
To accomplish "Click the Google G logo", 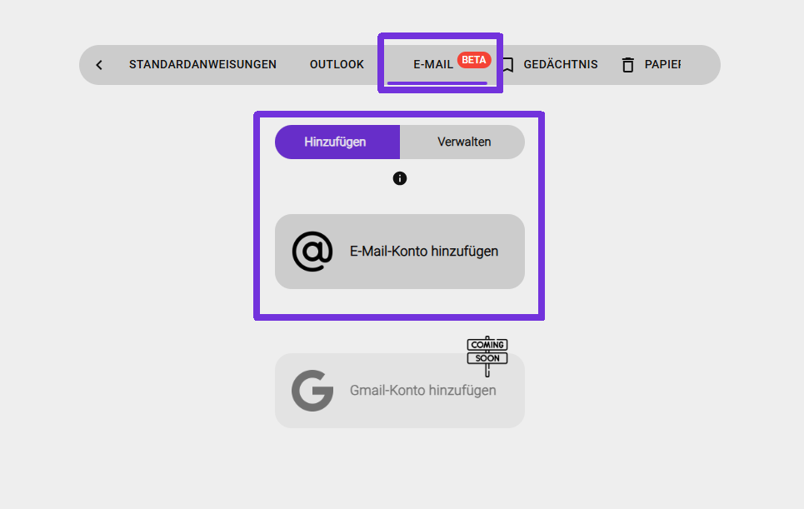I will tap(312, 391).
